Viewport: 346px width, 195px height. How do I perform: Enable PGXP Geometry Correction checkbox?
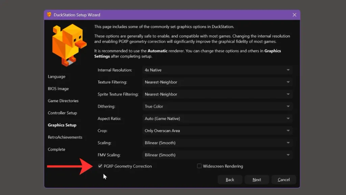click(100, 166)
